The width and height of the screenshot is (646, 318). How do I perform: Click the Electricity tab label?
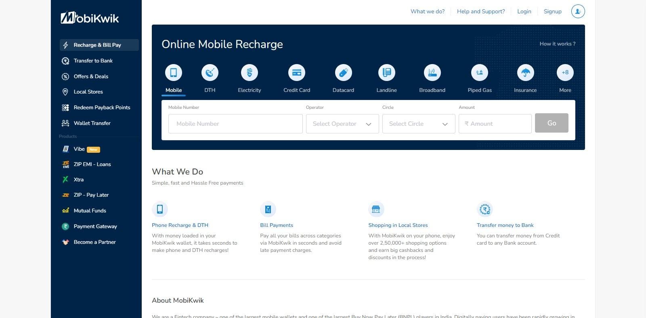tap(250, 90)
